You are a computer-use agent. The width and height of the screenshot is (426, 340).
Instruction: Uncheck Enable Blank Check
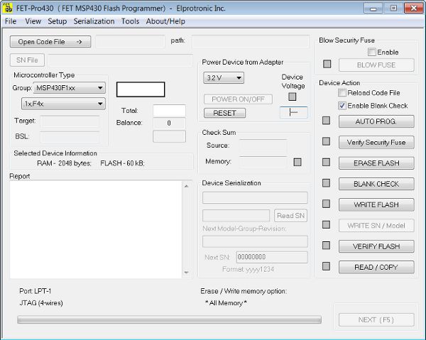pyautogui.click(x=342, y=105)
